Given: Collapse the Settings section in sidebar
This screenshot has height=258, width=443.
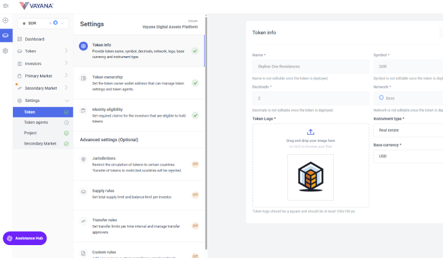Looking at the screenshot, I should [x=67, y=101].
